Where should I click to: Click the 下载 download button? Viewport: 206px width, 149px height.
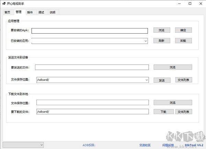pyautogui.click(x=162, y=112)
